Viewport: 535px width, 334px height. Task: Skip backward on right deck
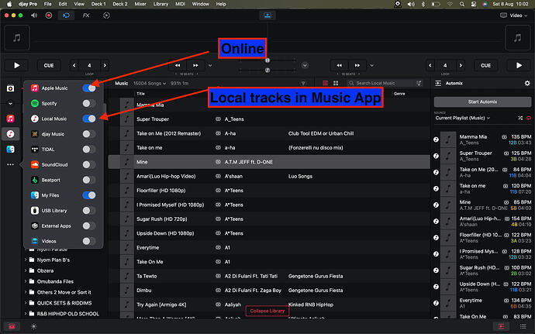tap(339, 66)
